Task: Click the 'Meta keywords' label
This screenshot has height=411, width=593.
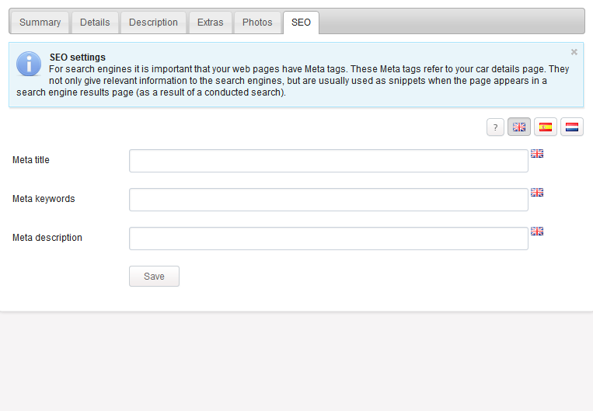Action: pyautogui.click(x=44, y=199)
